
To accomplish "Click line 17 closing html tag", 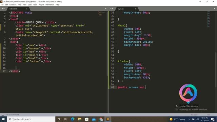I will 15,71.
